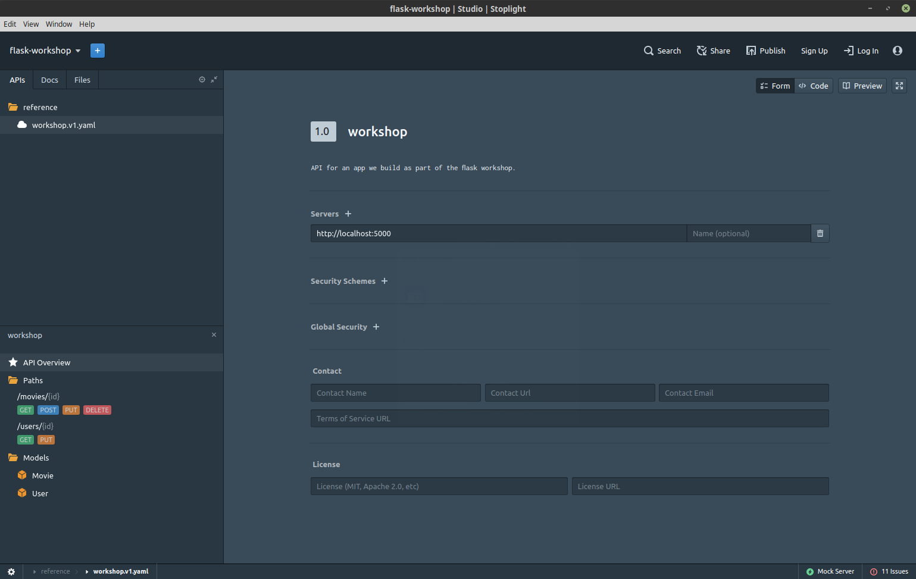Viewport: 916px width, 579px height.
Task: Click the API description text
Action: click(413, 168)
